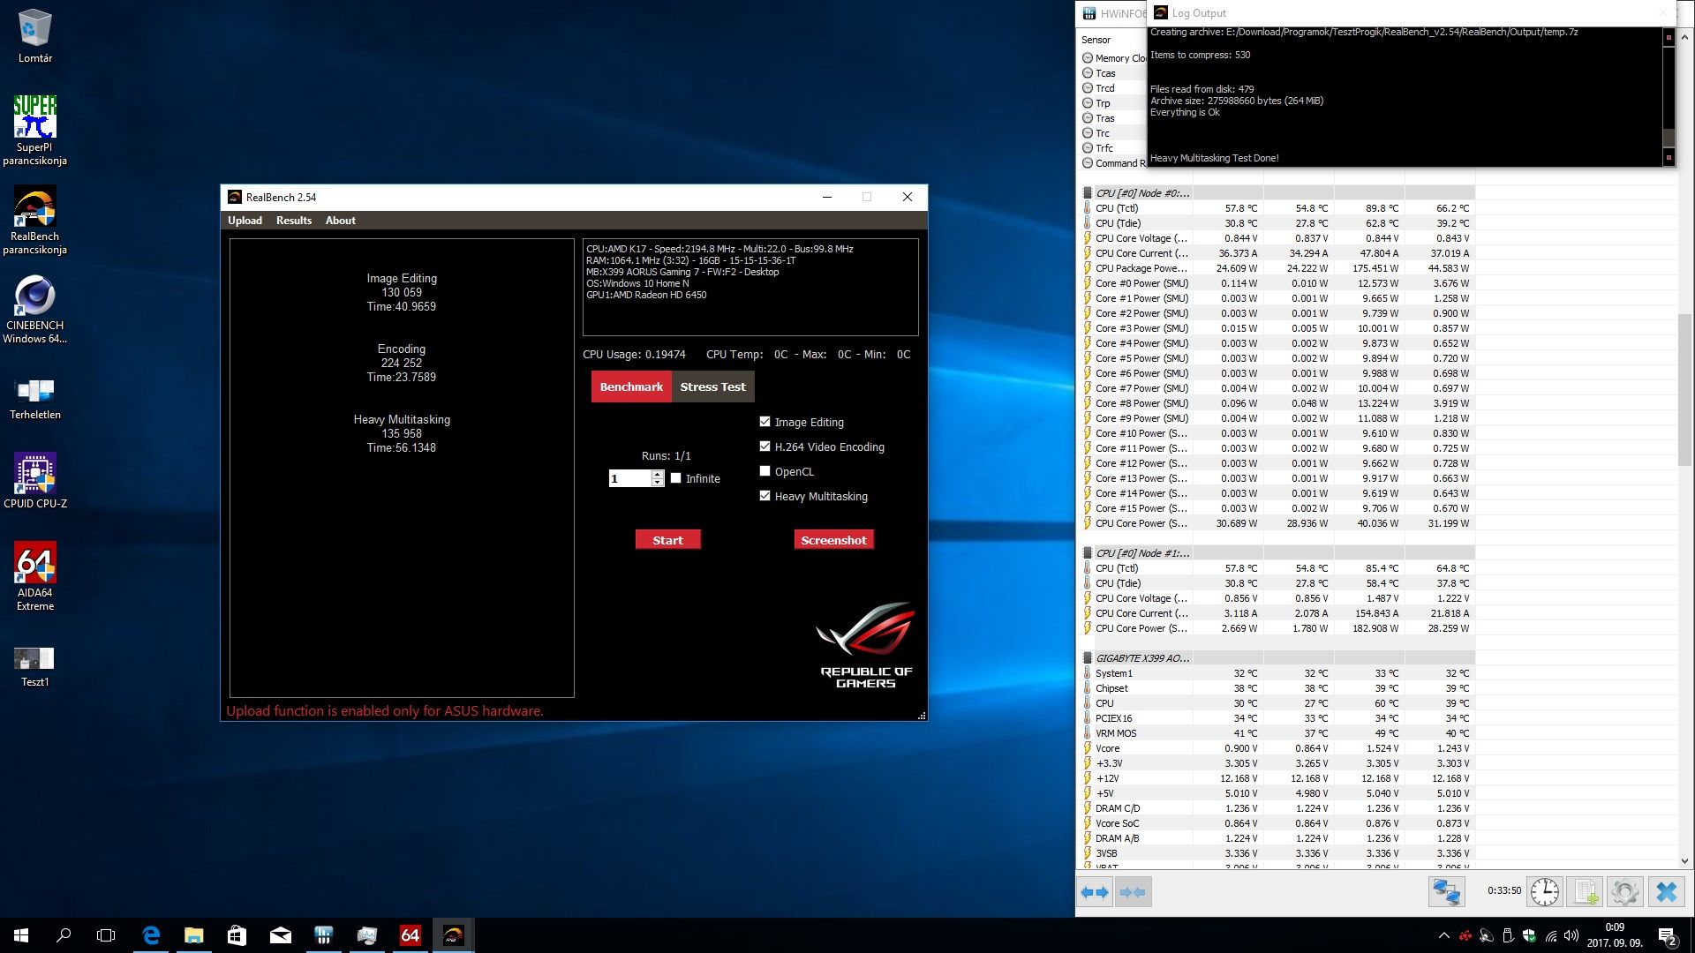Increase runs with stepper up arrow
This screenshot has width=1695, height=953.
657,475
